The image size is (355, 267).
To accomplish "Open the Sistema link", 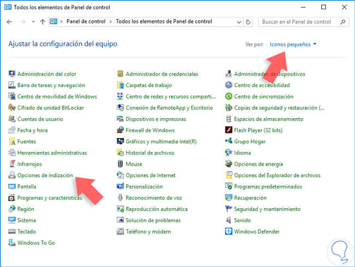I will (27, 220).
